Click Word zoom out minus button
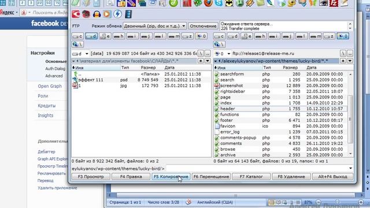The height and width of the screenshot is (208, 370). [319, 202]
